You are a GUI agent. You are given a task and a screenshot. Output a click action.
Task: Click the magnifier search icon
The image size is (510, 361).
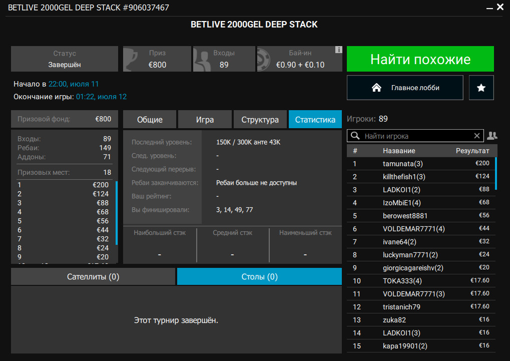pos(355,136)
